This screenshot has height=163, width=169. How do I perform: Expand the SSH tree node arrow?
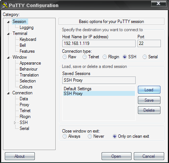point(15,123)
